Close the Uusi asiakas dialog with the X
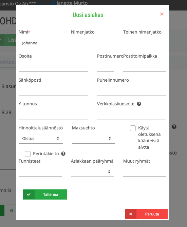This screenshot has width=187, height=227. tap(162, 14)
